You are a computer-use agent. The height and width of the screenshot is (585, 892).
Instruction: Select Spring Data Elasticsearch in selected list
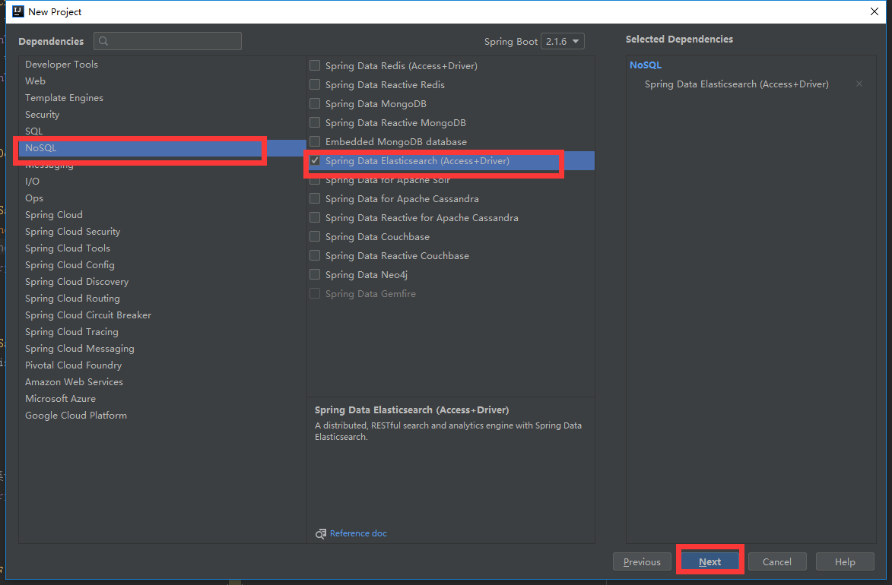[737, 84]
